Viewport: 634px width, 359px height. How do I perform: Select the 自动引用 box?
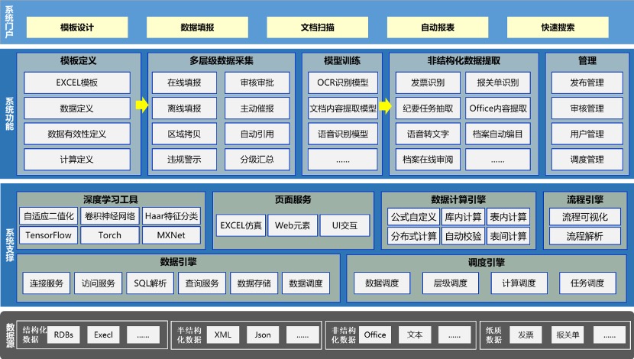257,134
